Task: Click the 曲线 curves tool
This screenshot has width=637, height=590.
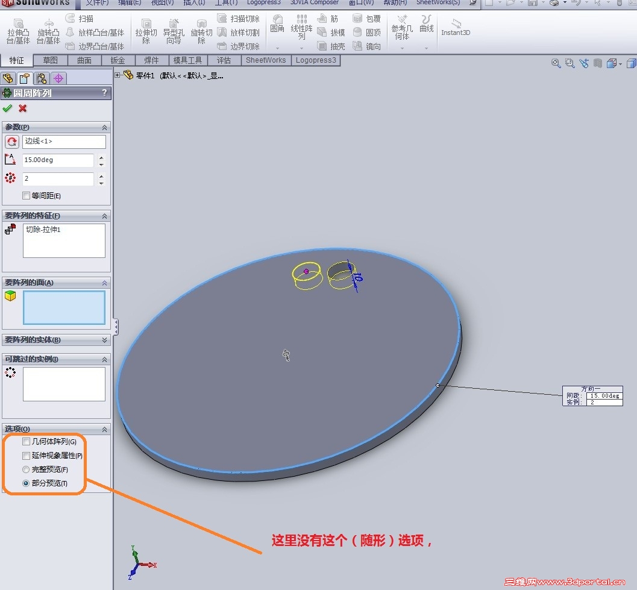Action: 427,24
